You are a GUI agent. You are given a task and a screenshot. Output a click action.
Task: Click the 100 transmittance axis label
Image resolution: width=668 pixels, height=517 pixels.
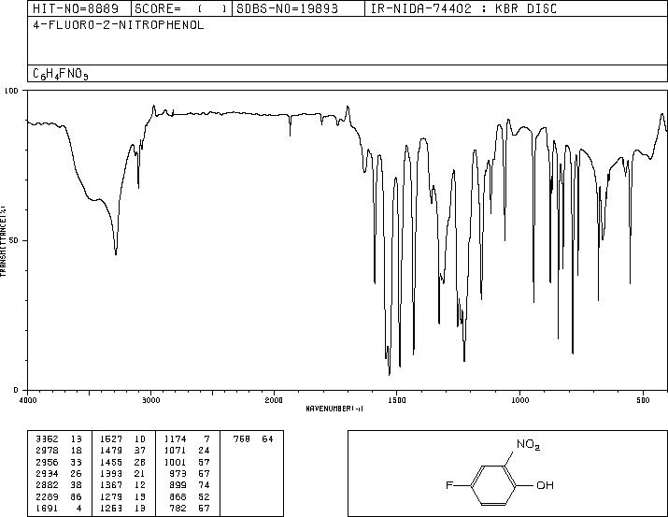tap(11, 91)
